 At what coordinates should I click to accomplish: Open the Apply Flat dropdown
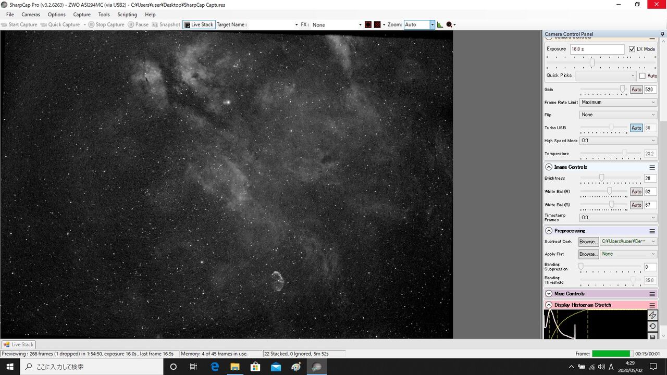pyautogui.click(x=628, y=254)
